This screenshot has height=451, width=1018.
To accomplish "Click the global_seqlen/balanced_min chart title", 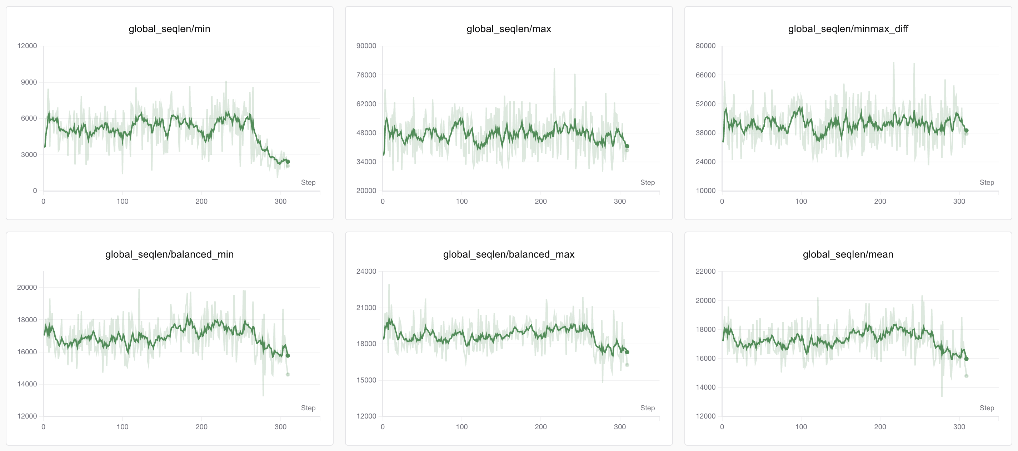I will (169, 254).
